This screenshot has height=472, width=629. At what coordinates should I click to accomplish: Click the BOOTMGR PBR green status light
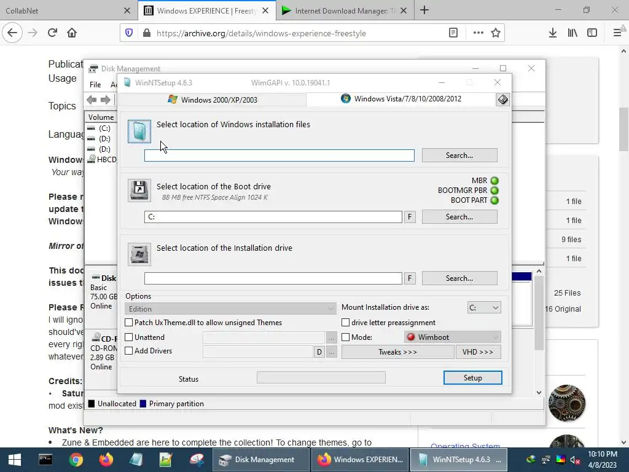tap(494, 191)
